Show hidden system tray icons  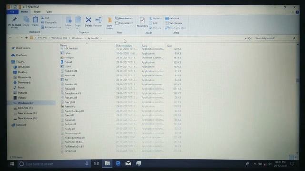[x=254, y=164]
